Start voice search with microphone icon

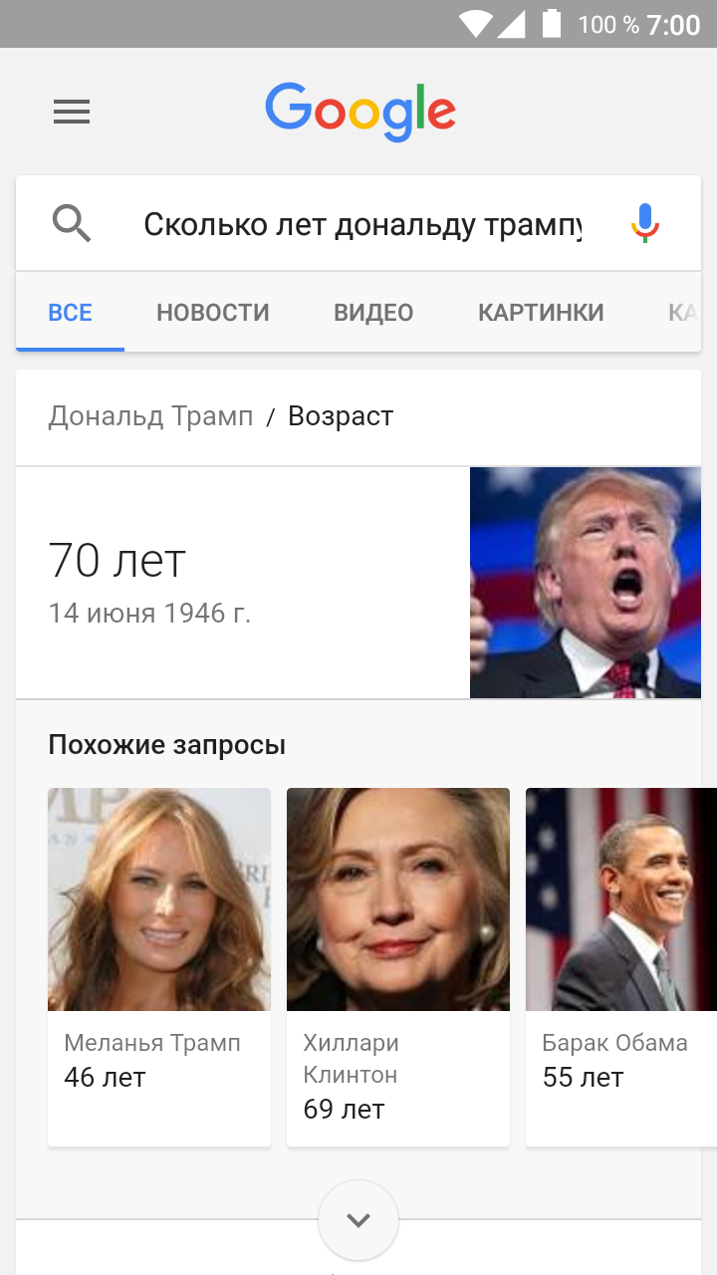645,224
